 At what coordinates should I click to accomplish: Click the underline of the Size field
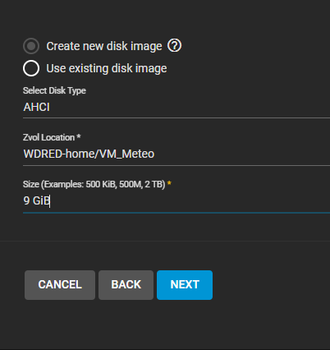tap(176, 213)
